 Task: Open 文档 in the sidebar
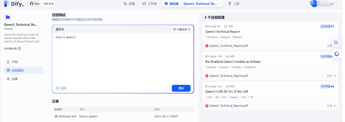pyautogui.click(x=24, y=62)
